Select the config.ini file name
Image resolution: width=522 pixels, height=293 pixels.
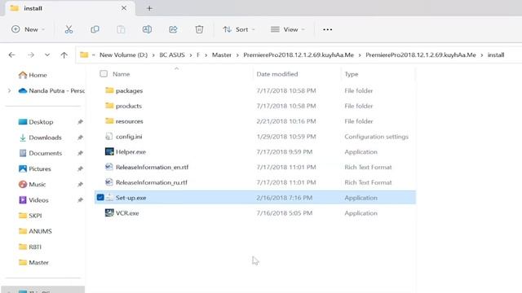129,137
